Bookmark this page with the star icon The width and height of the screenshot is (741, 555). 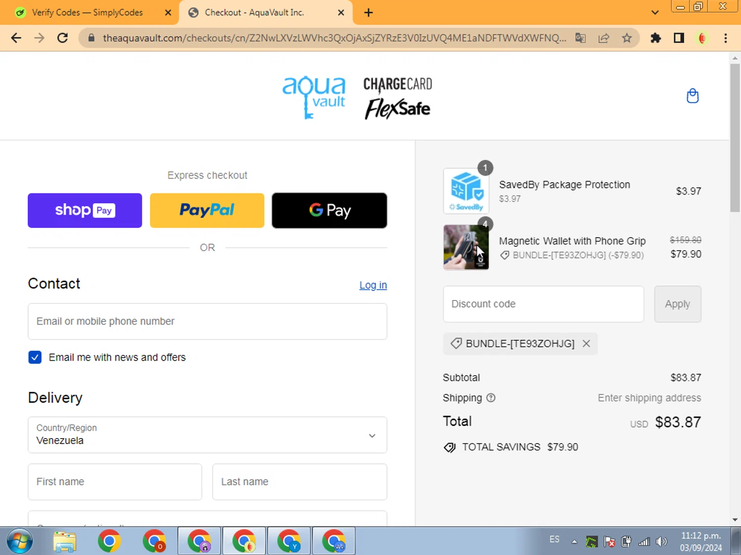tap(627, 38)
